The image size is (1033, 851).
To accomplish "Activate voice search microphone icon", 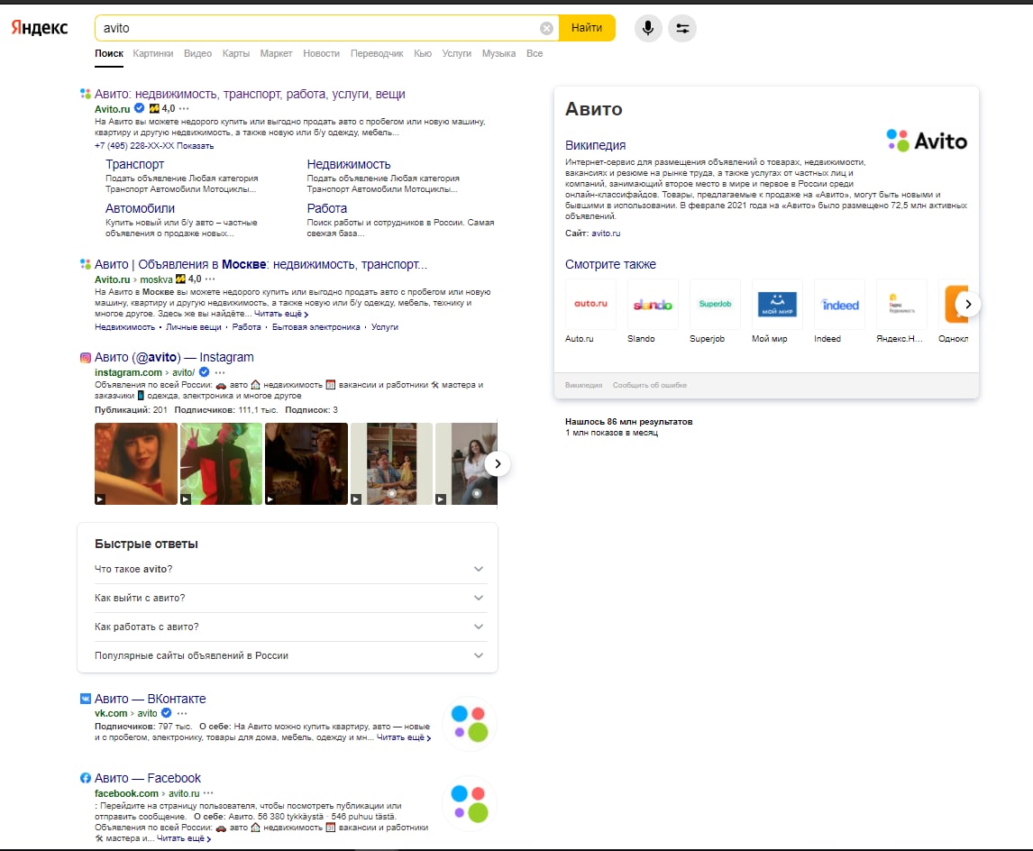I will coord(648,28).
